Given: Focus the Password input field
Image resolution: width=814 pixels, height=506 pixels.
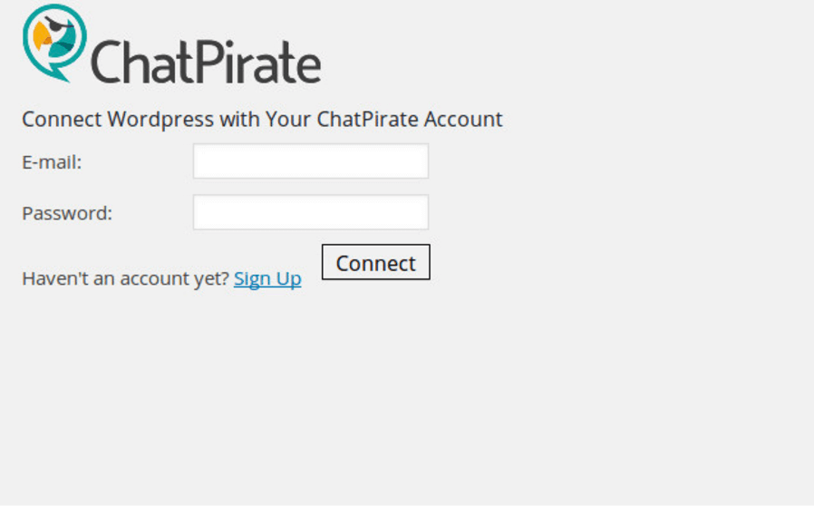Looking at the screenshot, I should pos(311,212).
